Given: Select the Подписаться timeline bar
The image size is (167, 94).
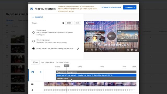Looking at the screenshot, I should pyautogui.click(x=96, y=72).
